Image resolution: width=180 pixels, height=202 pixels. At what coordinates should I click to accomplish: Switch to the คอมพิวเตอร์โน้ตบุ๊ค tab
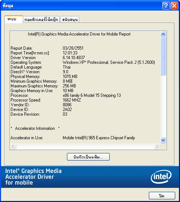(x=41, y=20)
